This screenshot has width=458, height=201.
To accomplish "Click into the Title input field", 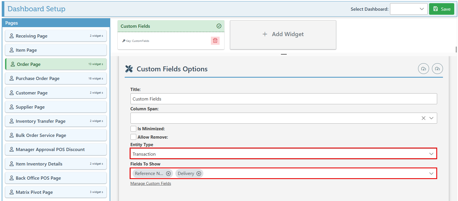I will pyautogui.click(x=284, y=99).
